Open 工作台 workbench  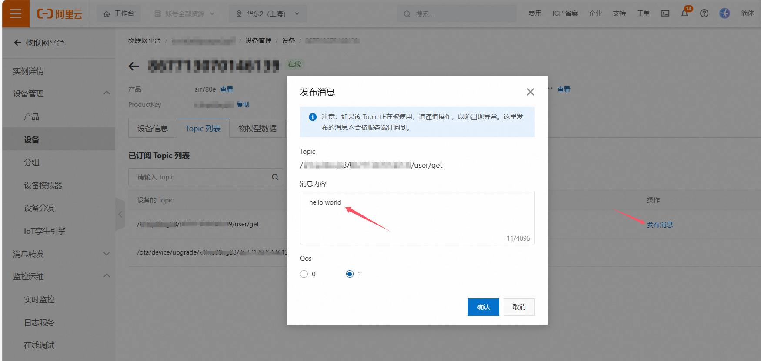[119, 13]
